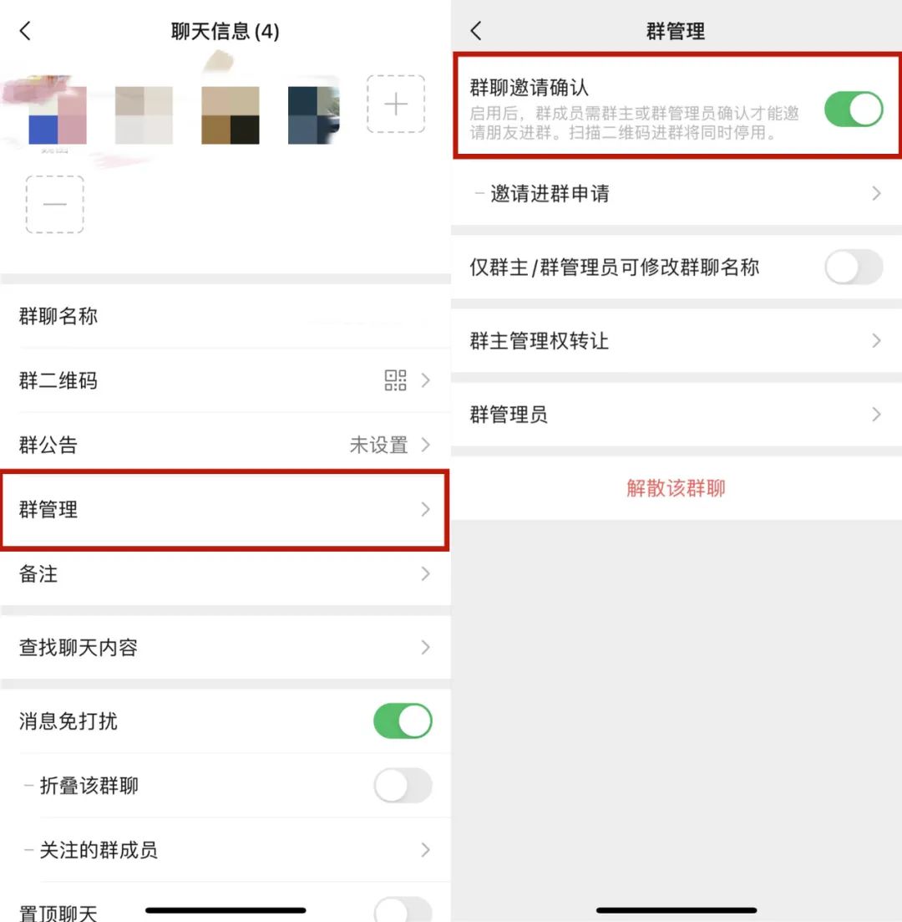
Task: Tap 解散该群聊 red link
Action: pos(676,488)
